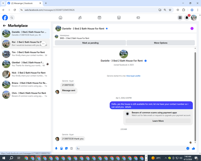
Task: Attach a photo with the image icon
Action: [62, 149]
